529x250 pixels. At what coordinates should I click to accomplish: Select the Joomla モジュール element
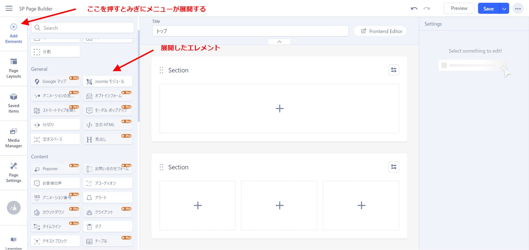point(108,81)
